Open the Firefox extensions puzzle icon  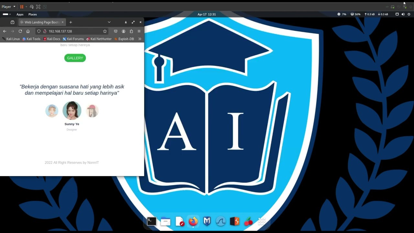(x=131, y=31)
